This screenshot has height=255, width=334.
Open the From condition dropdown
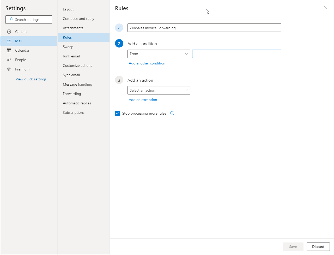coord(159,54)
